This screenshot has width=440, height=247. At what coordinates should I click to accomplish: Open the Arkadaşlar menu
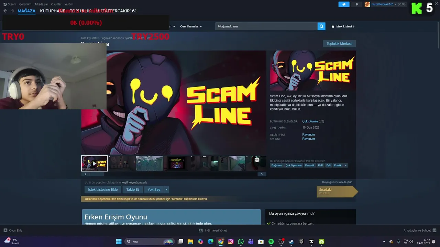tap(41, 4)
